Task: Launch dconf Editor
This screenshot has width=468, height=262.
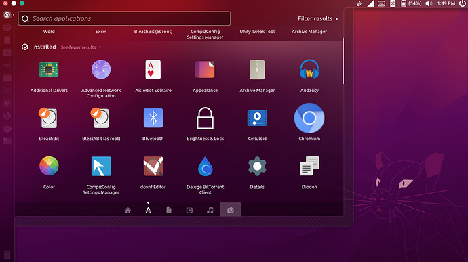Action: click(x=153, y=166)
